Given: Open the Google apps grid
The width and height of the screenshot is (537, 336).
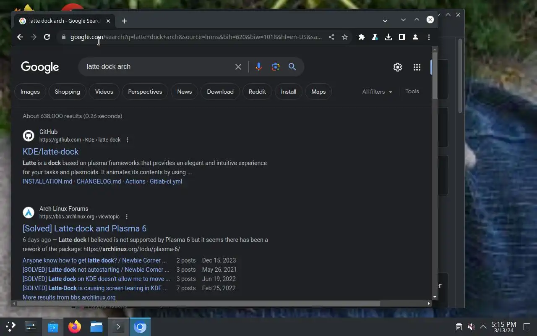Looking at the screenshot, I should (x=417, y=67).
